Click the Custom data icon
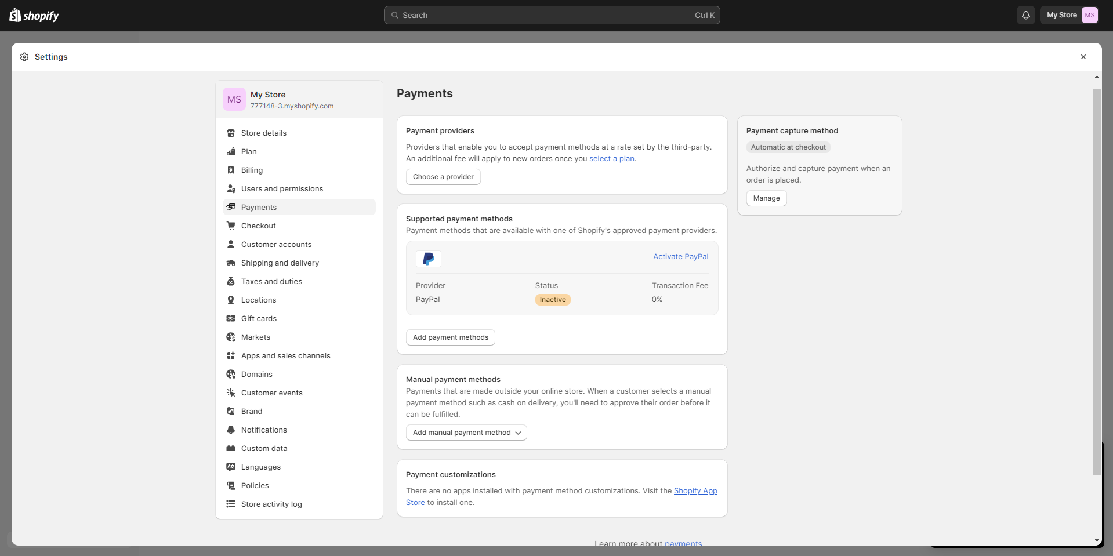1113x556 pixels. (x=231, y=448)
